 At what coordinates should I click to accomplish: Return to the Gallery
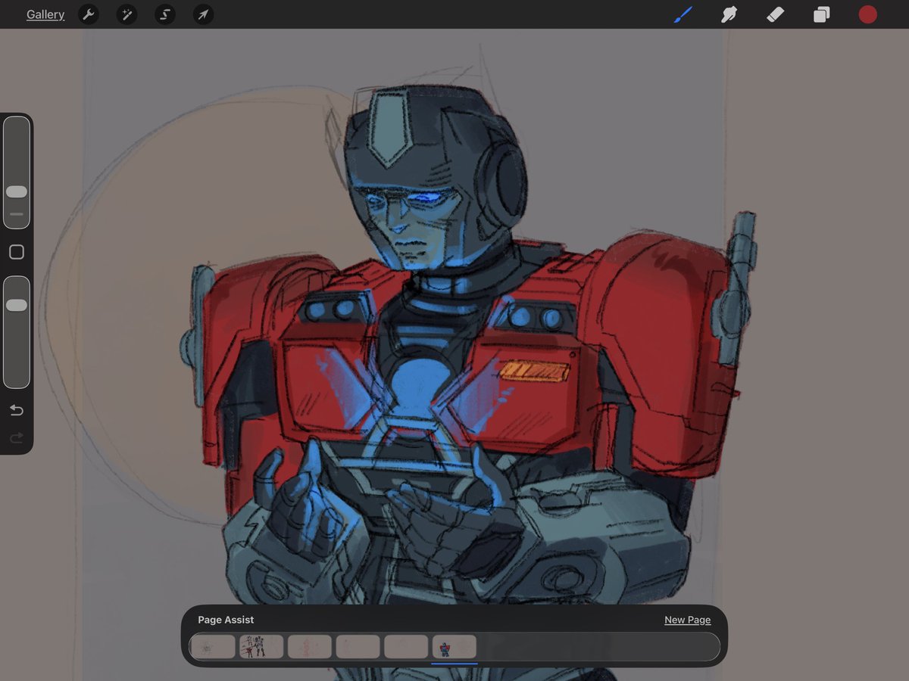click(x=45, y=14)
